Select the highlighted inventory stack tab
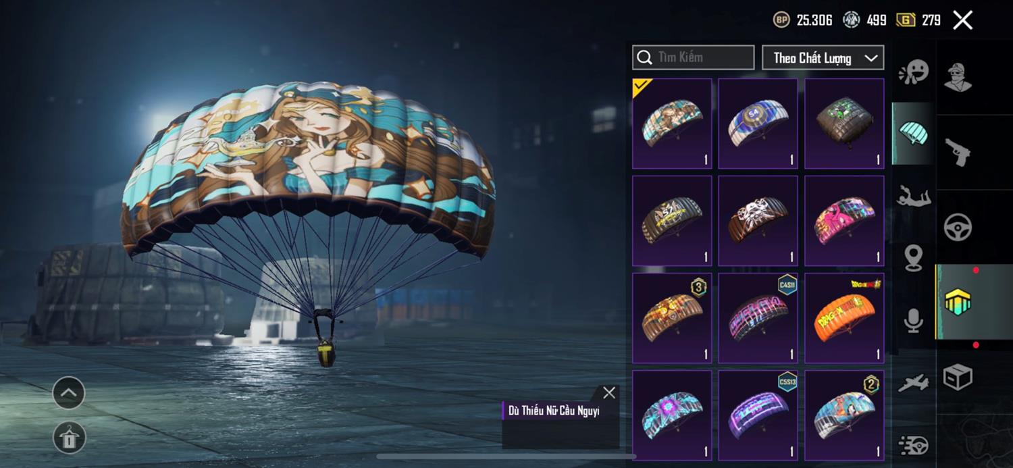 [x=958, y=301]
